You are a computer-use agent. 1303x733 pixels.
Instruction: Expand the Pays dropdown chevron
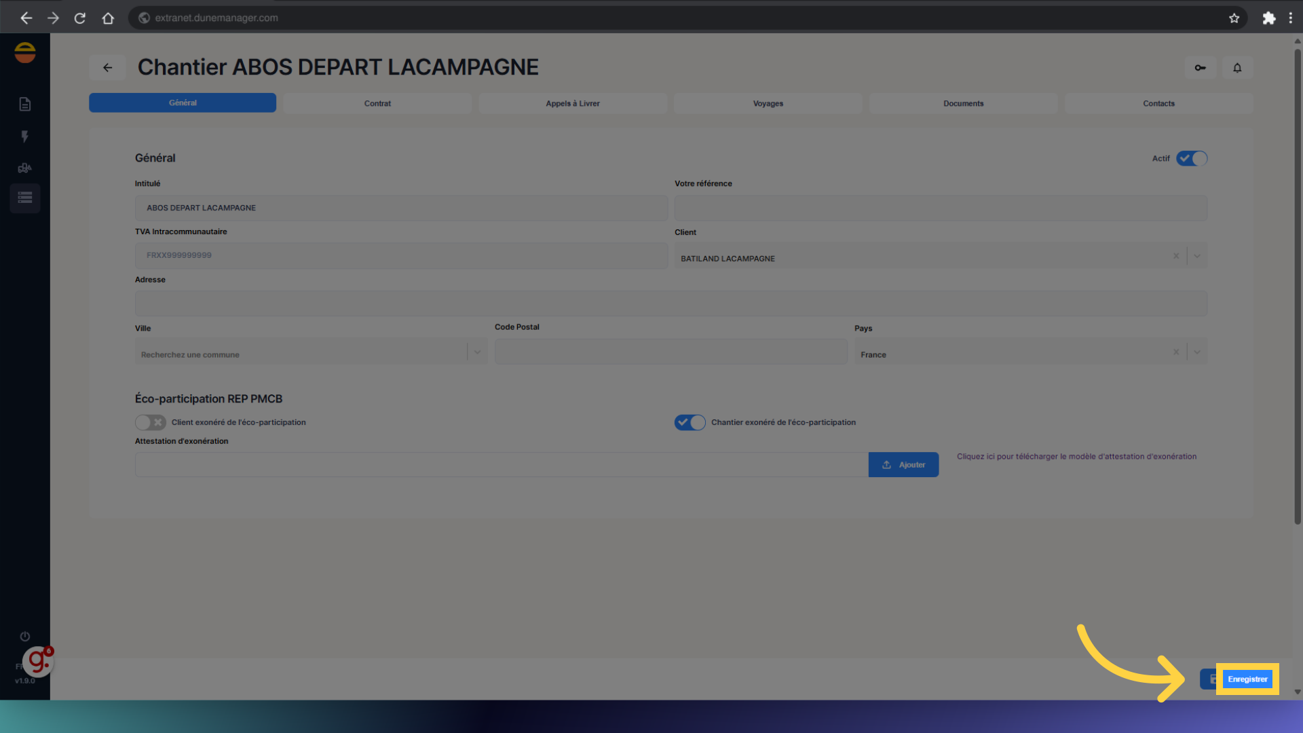[x=1197, y=352]
